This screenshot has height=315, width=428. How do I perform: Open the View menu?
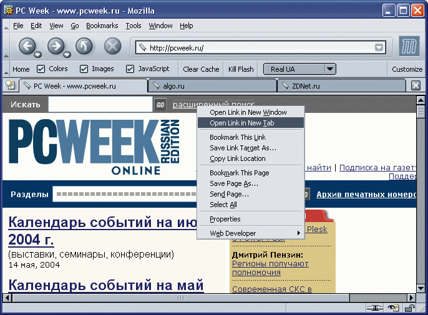click(x=56, y=26)
